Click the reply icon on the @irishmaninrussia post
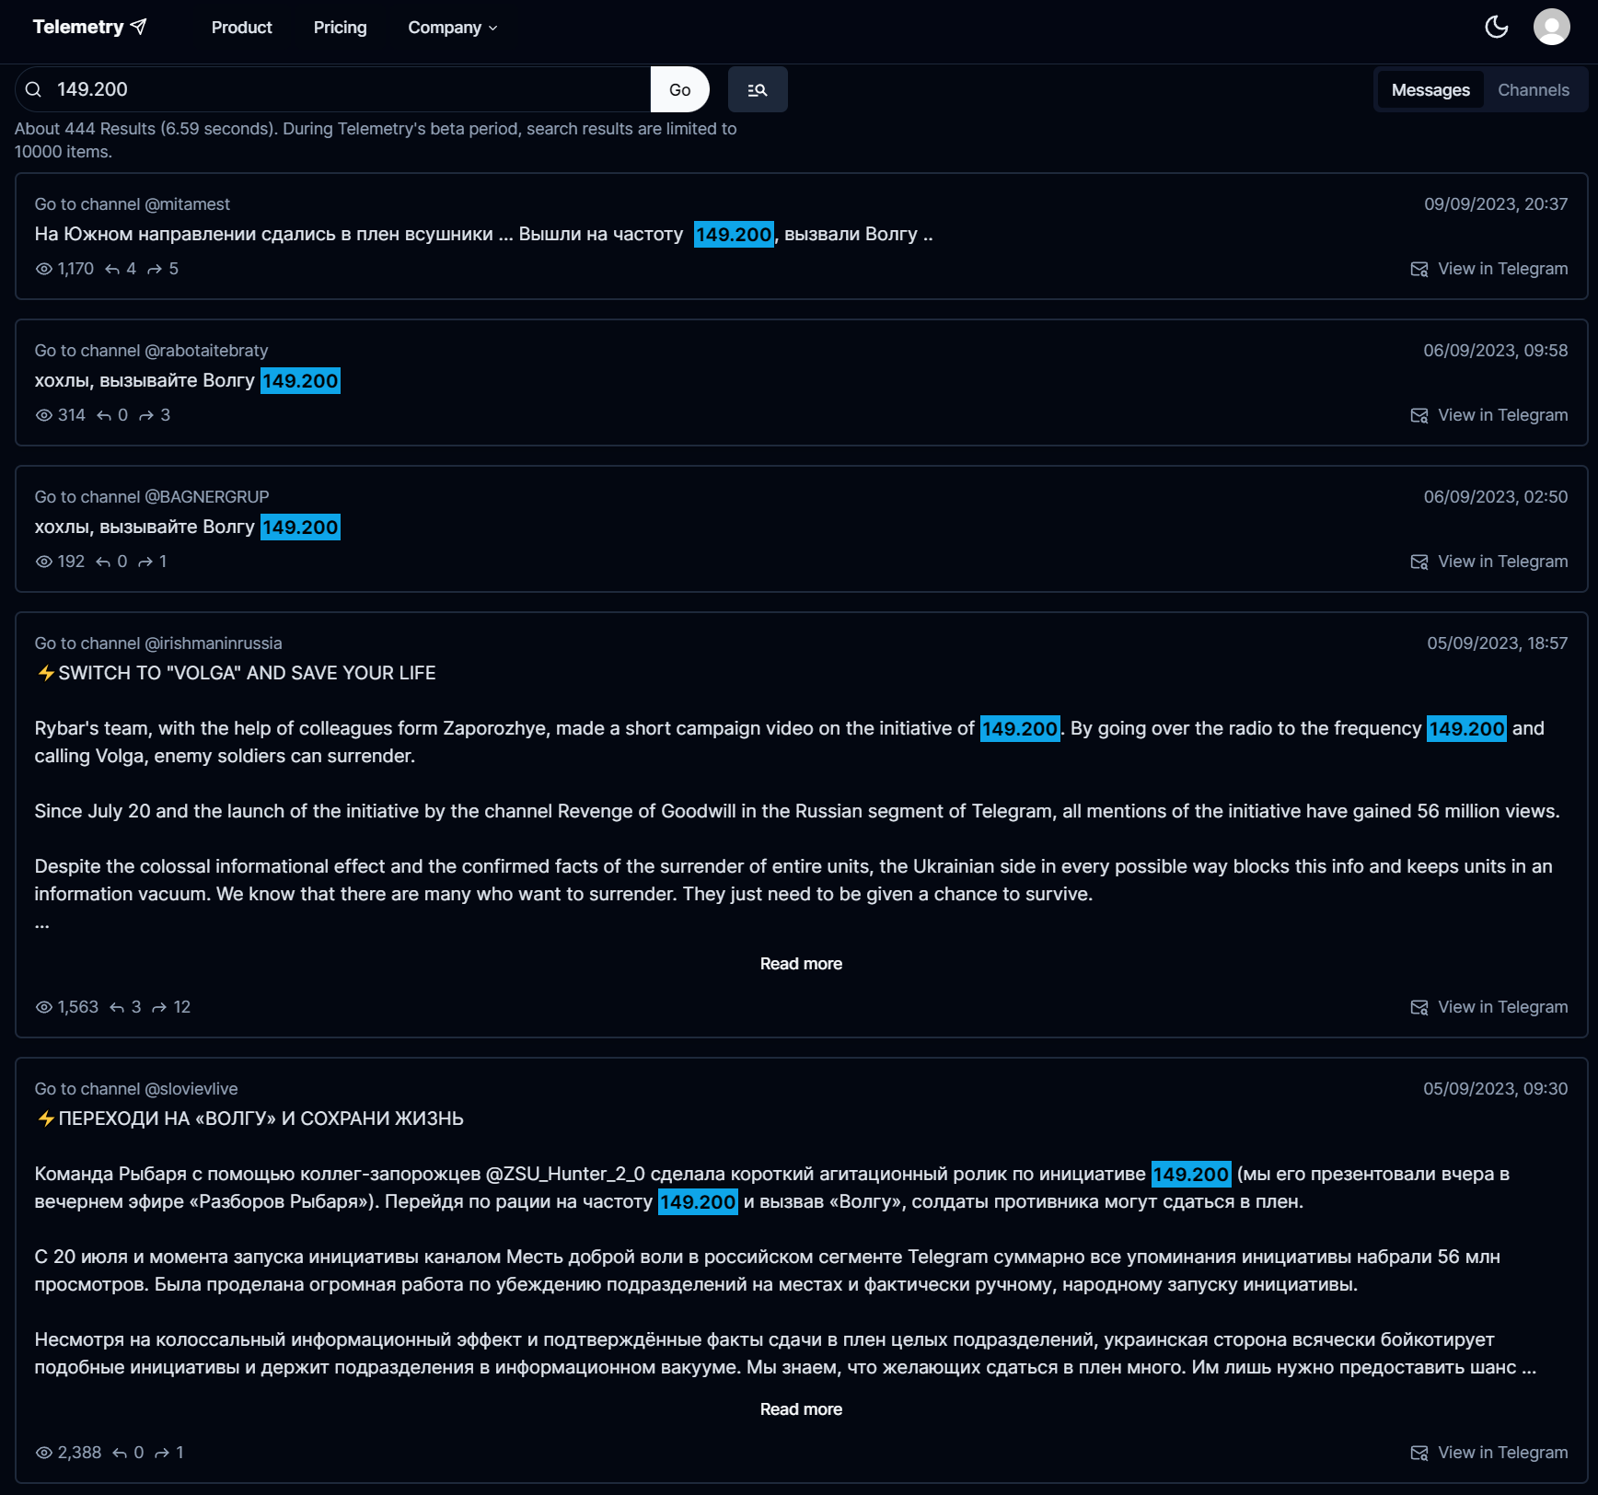1598x1495 pixels. [117, 1007]
